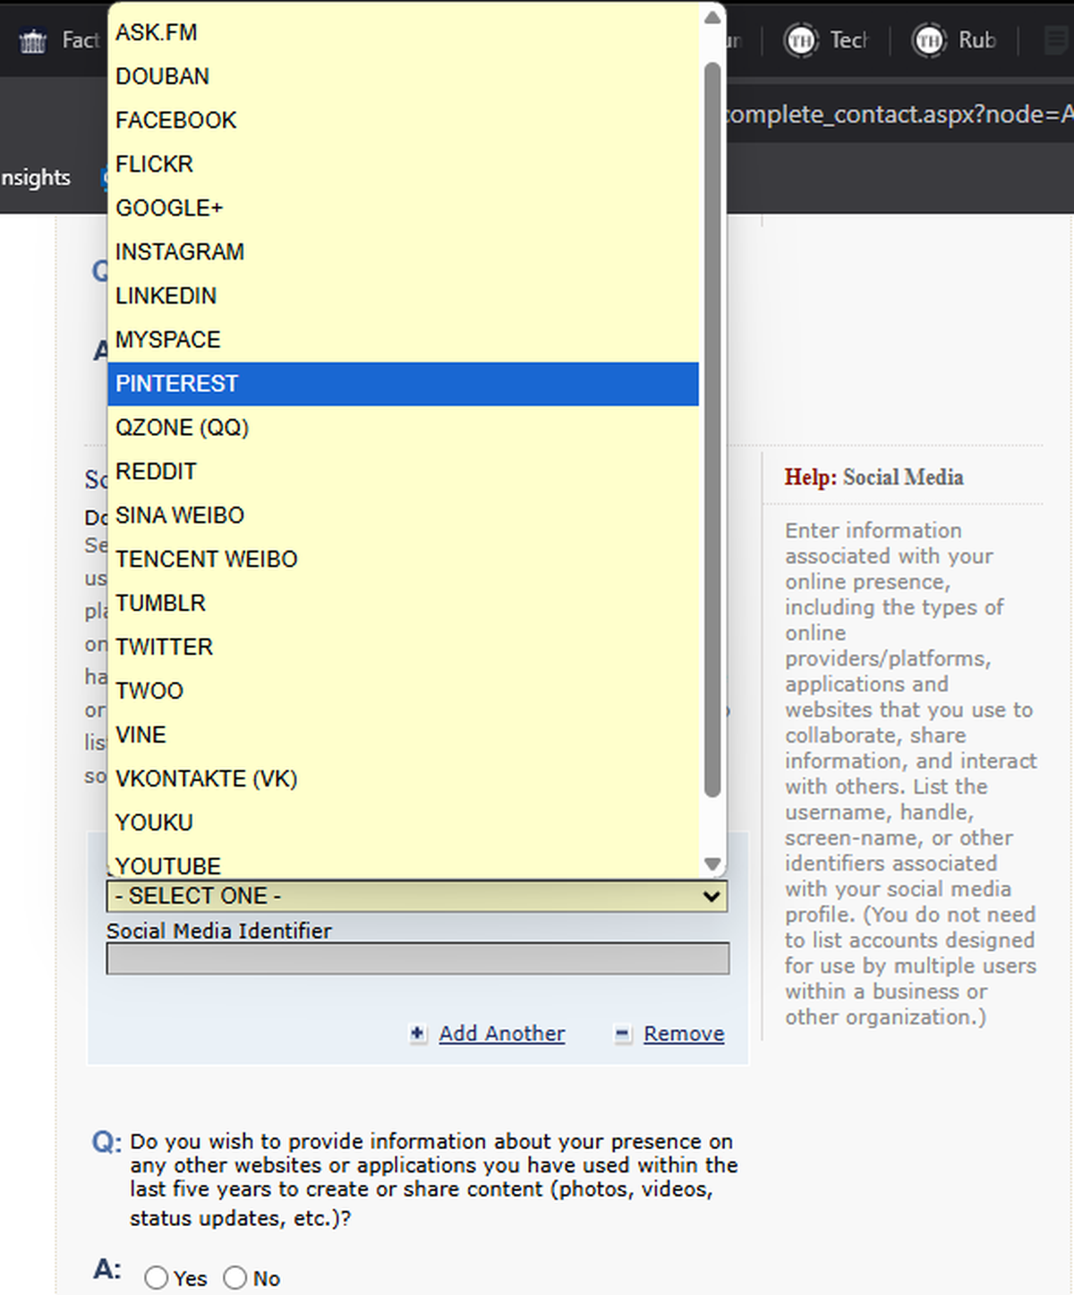Viewport: 1074px width, 1295px height.
Task: Click the dropdown list's scroll up arrow
Action: tap(712, 17)
